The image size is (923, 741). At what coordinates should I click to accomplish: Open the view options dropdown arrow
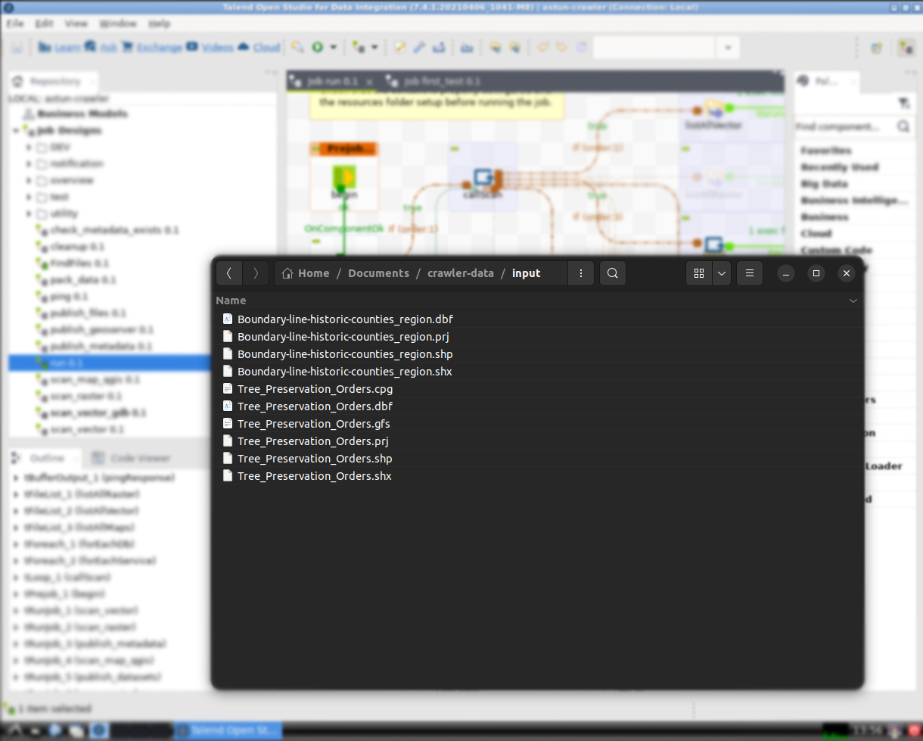[x=722, y=273]
